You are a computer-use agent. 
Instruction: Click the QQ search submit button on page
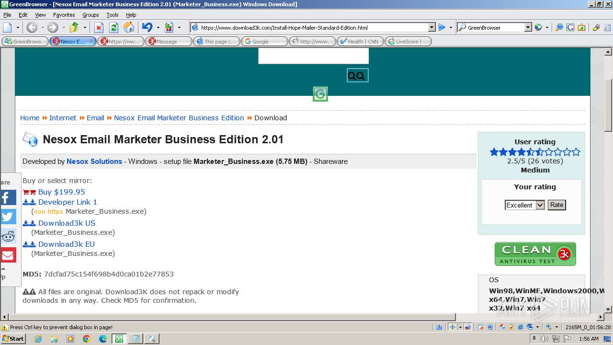(357, 75)
